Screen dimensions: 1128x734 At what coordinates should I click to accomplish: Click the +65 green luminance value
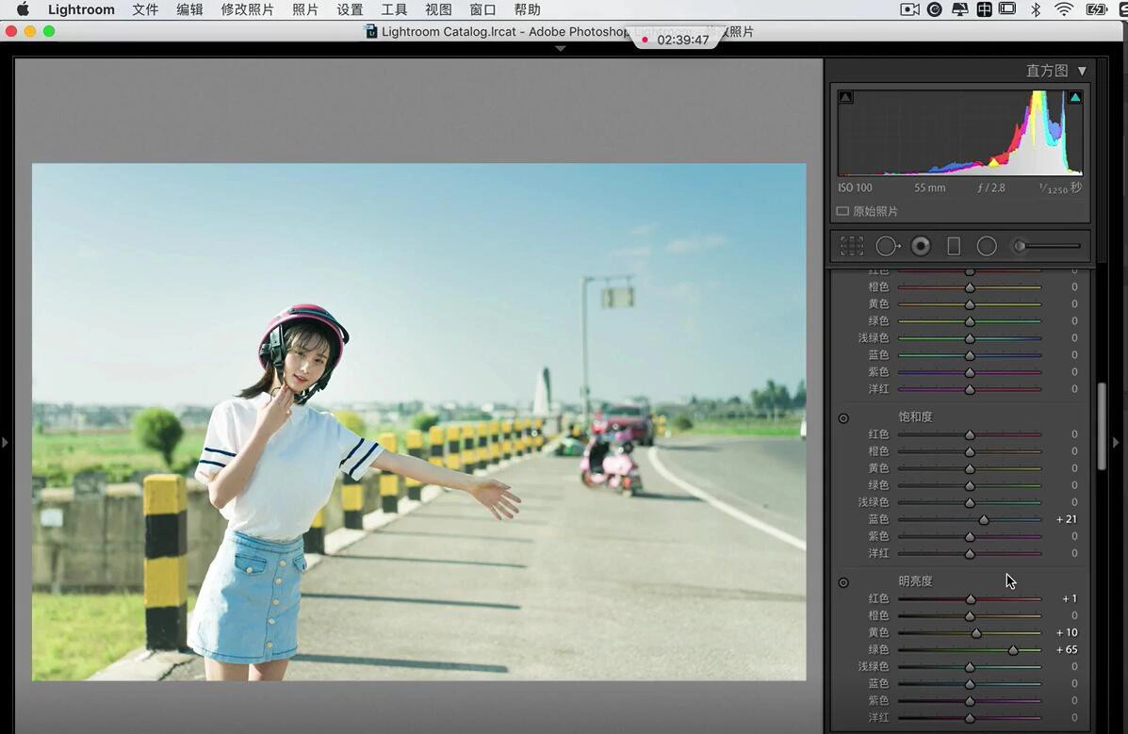click(1066, 650)
